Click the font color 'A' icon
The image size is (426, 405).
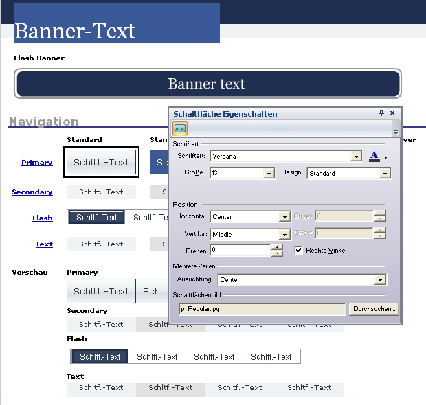374,156
